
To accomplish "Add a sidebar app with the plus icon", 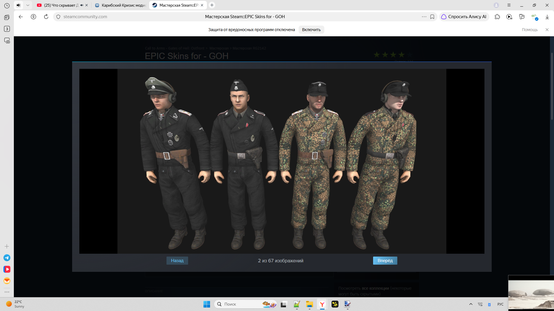I will tap(7, 246).
